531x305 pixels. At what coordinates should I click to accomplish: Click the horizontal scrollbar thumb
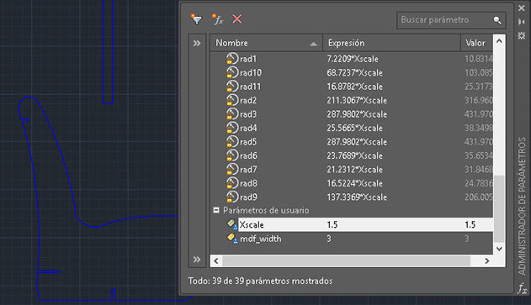tap(346, 261)
